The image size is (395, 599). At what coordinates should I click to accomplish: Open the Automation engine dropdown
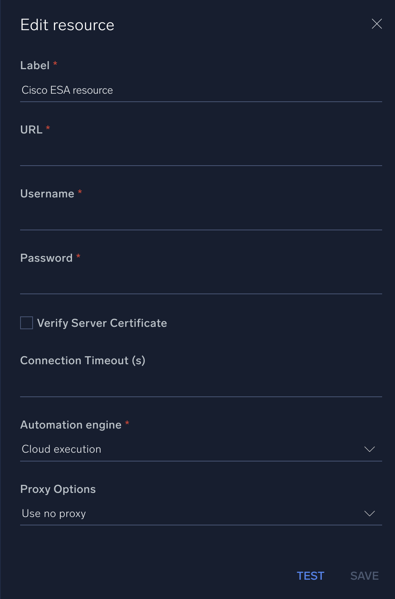(x=201, y=449)
